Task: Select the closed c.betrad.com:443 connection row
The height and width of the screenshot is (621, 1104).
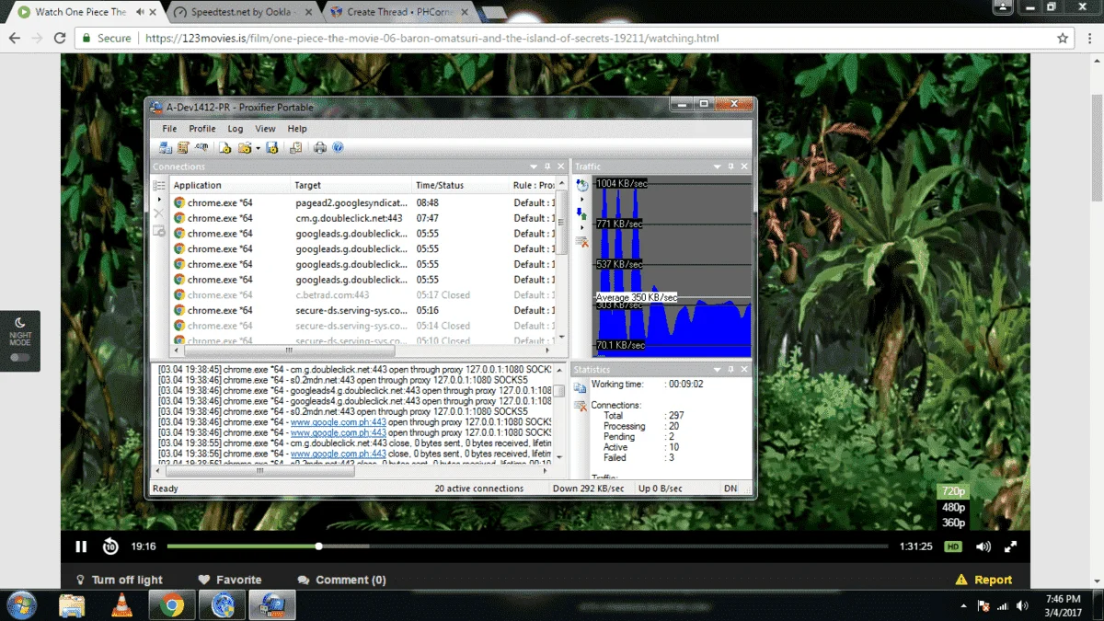Action: (364, 294)
